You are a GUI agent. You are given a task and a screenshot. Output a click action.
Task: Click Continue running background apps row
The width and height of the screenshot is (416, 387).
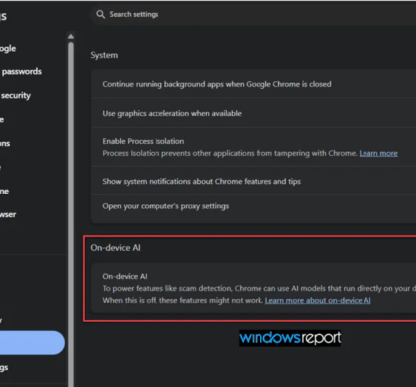point(254,84)
